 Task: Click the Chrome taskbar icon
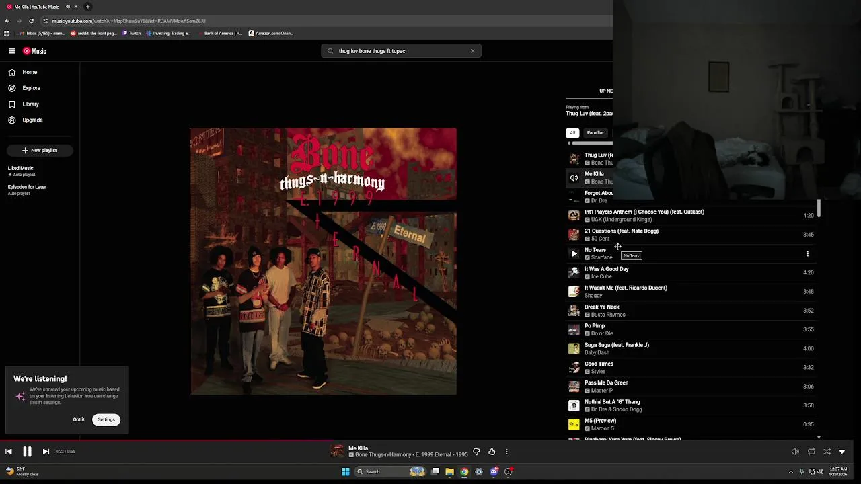pyautogui.click(x=464, y=472)
